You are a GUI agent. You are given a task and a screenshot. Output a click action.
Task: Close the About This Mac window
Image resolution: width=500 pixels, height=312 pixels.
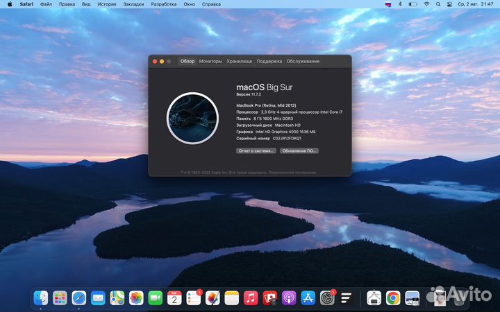(155, 62)
